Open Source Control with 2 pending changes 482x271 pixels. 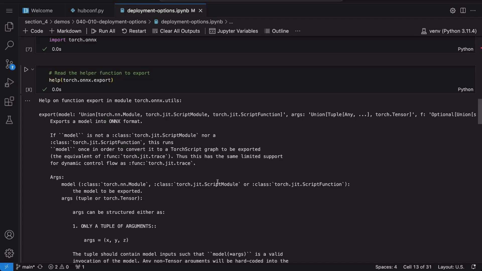tap(9, 64)
